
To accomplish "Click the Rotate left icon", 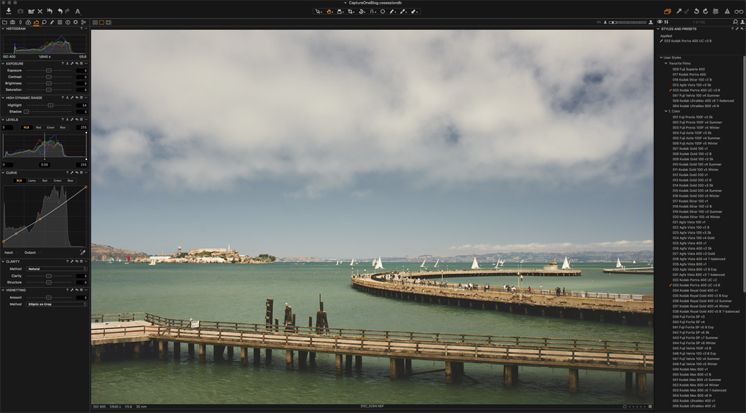I will point(697,11).
